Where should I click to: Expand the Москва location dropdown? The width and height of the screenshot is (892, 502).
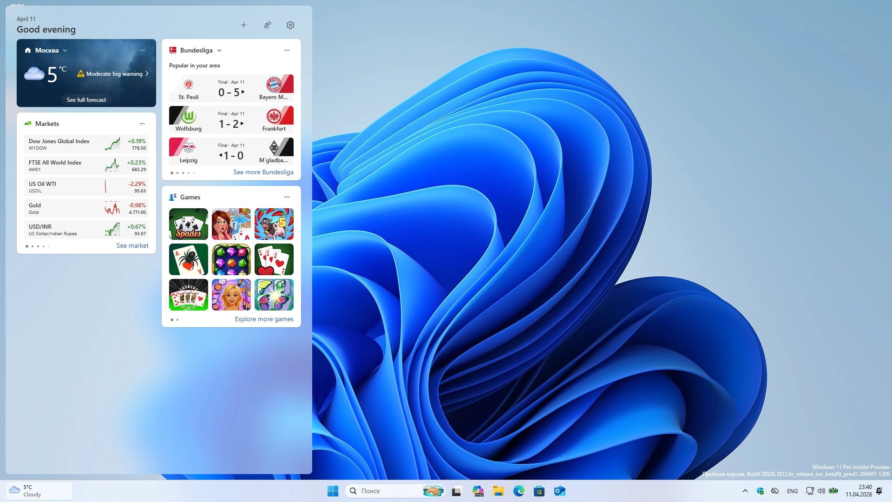pos(65,50)
